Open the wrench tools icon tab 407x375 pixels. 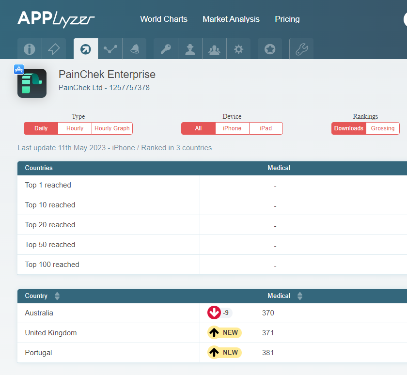pos(301,49)
